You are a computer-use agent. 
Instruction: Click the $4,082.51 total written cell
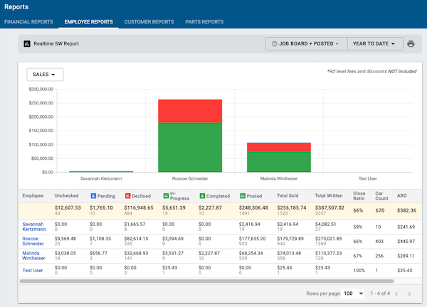(325, 225)
